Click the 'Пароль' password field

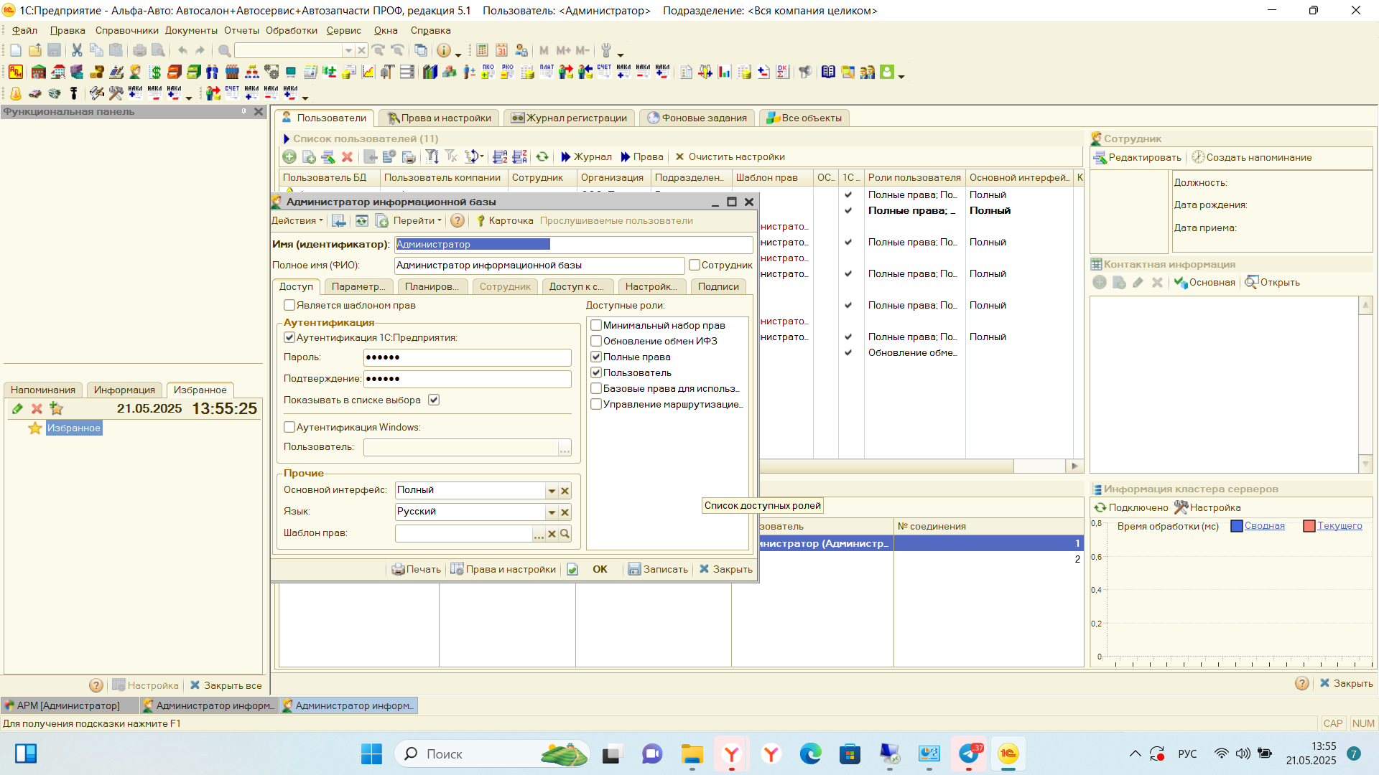pyautogui.click(x=468, y=357)
